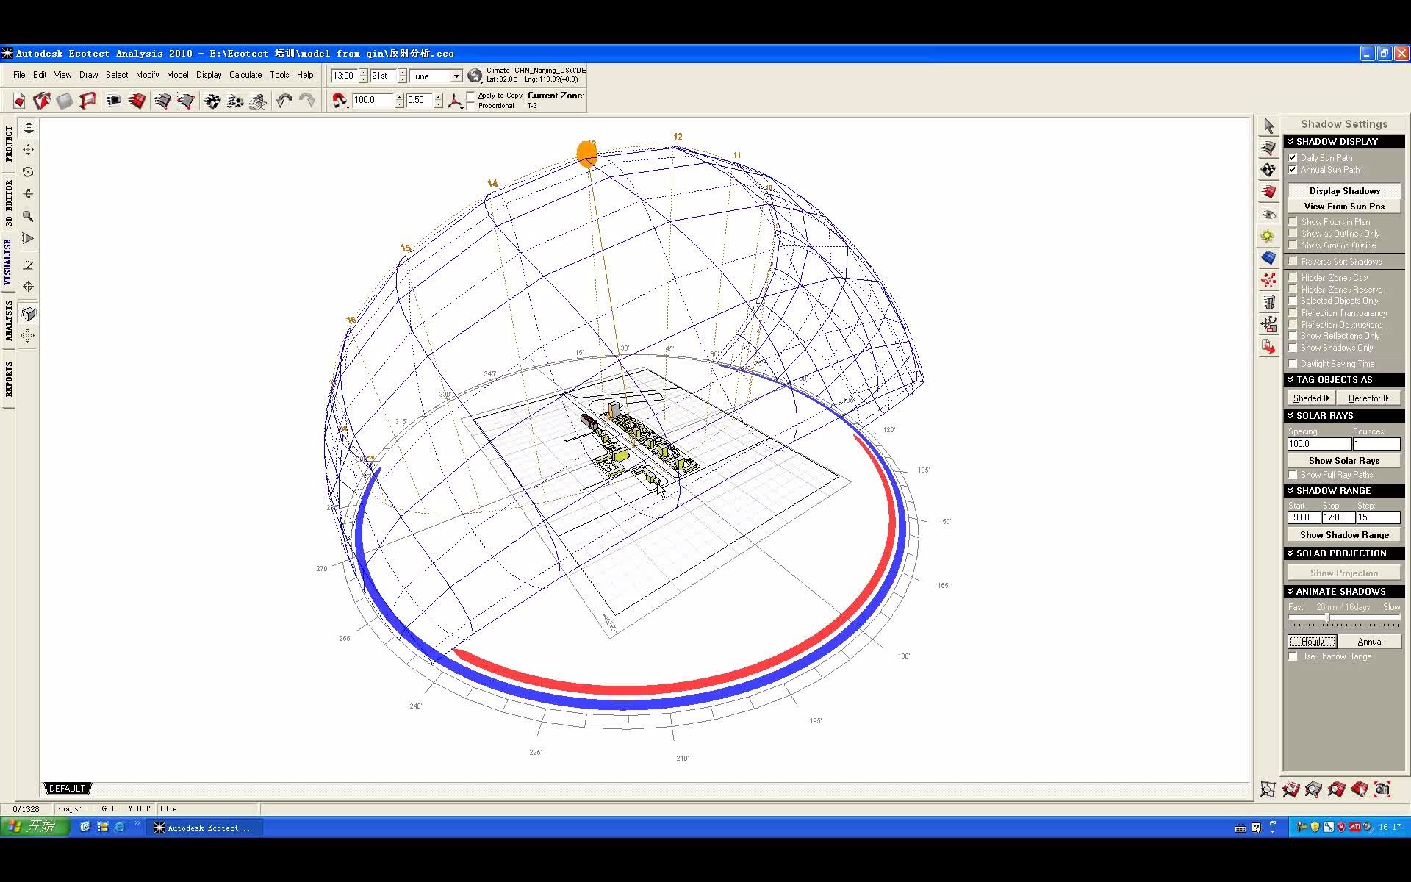This screenshot has height=882, width=1411.
Task: Click Show Shadow Range button
Action: (1344, 534)
